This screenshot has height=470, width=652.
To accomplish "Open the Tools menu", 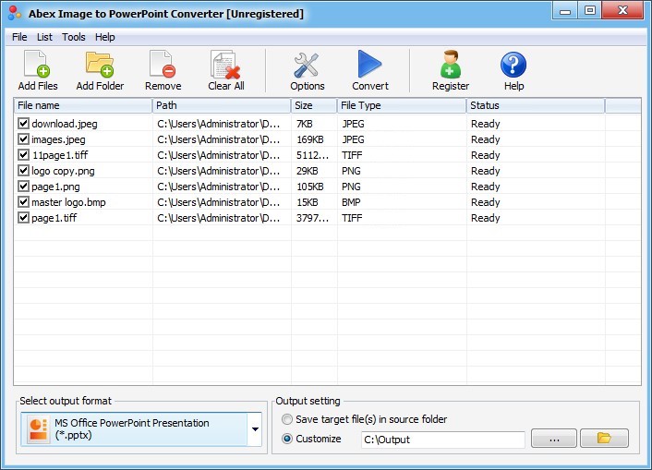I will click(x=74, y=37).
